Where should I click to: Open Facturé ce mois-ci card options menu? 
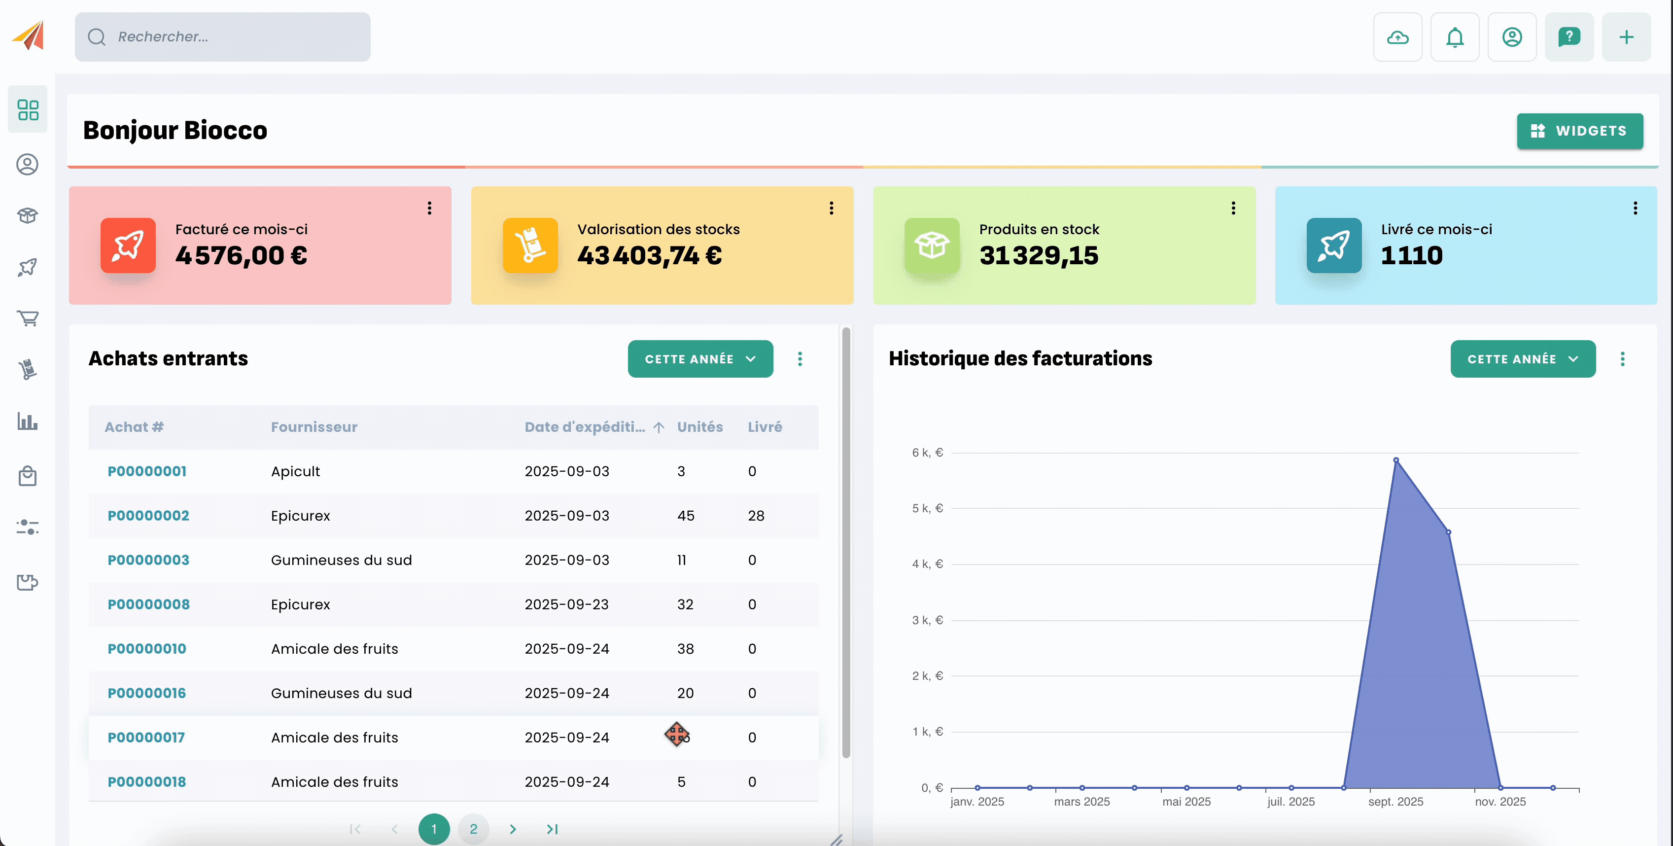pyautogui.click(x=429, y=208)
